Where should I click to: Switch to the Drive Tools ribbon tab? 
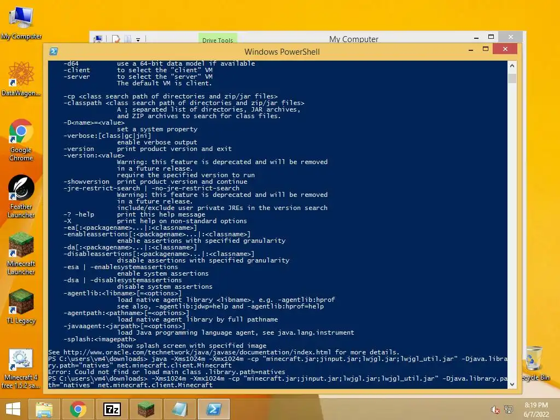[218, 39]
